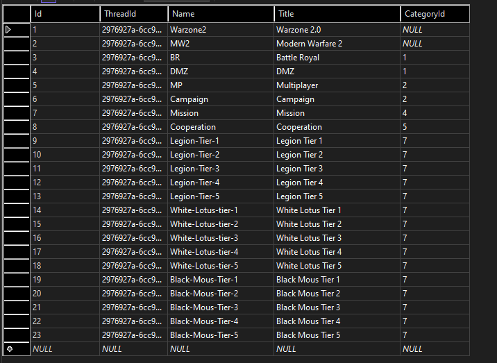
Task: Click the Name cell 'Black-Mous-Tier-5'
Action: point(221,335)
